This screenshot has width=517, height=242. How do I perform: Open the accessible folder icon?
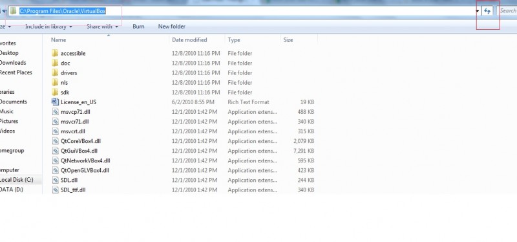tap(55, 53)
